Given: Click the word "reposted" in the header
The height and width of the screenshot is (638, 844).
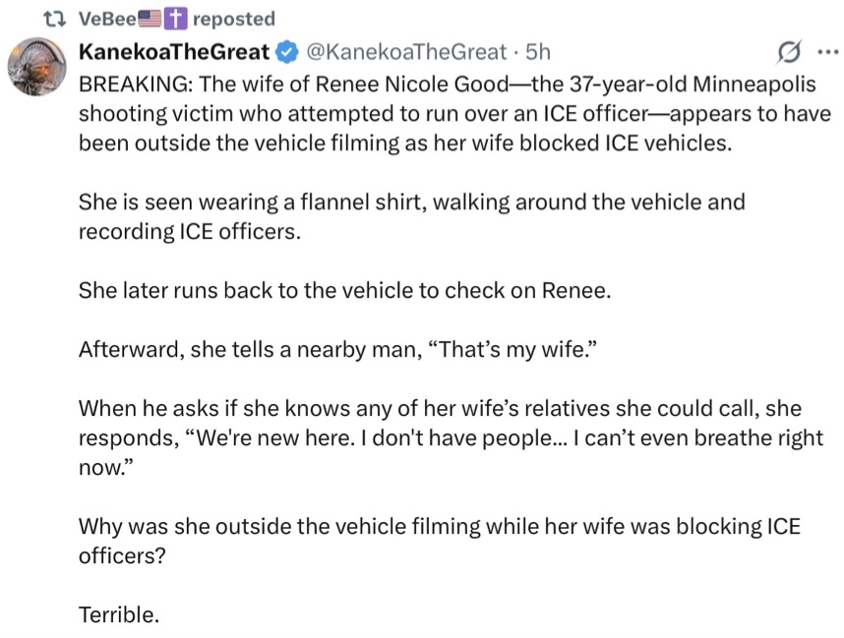Looking at the screenshot, I should pyautogui.click(x=234, y=19).
